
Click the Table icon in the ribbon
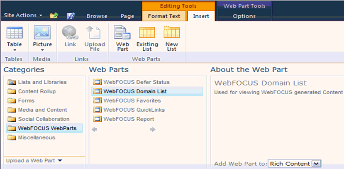[x=15, y=33]
